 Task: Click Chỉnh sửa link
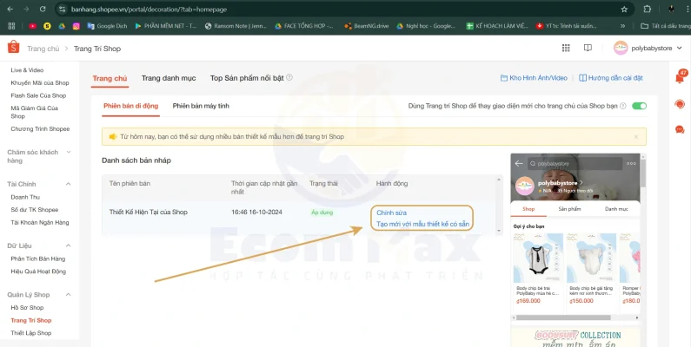[392, 213]
